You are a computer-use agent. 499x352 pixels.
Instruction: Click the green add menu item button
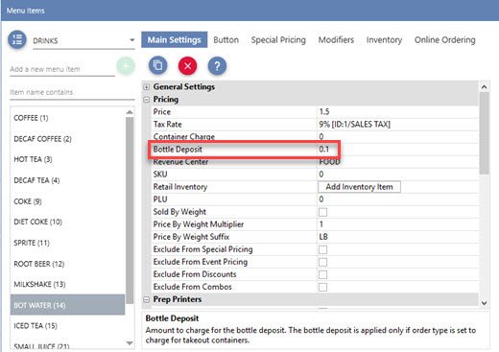(126, 66)
